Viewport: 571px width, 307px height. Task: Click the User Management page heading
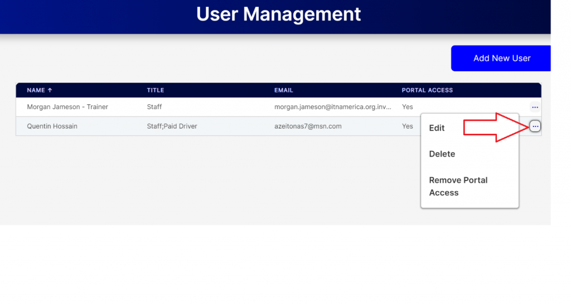tap(278, 14)
